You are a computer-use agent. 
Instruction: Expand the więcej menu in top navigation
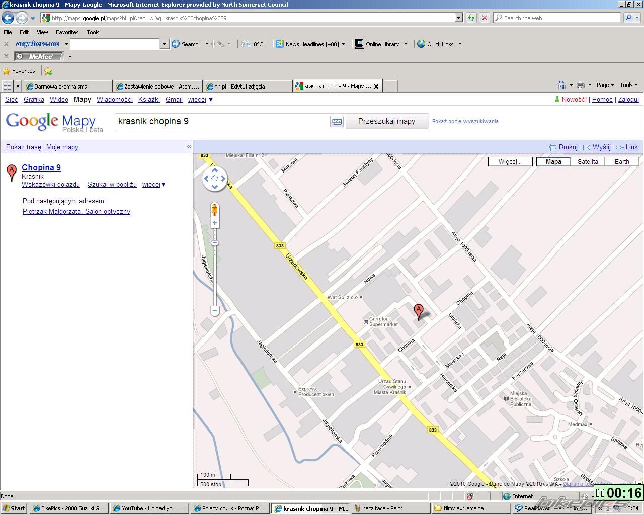[x=200, y=100]
